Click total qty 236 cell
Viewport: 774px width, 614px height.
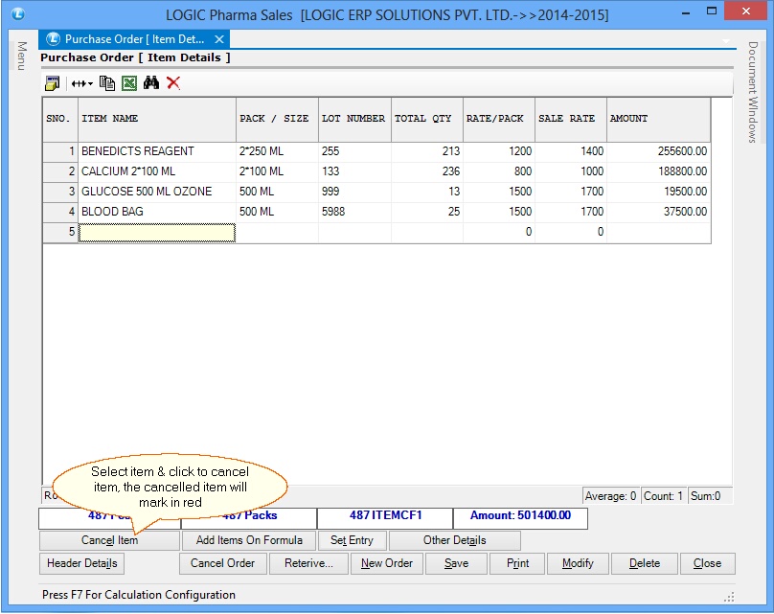pyautogui.click(x=427, y=171)
